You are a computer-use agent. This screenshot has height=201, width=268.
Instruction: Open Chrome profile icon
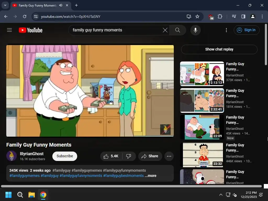tap(253, 16)
